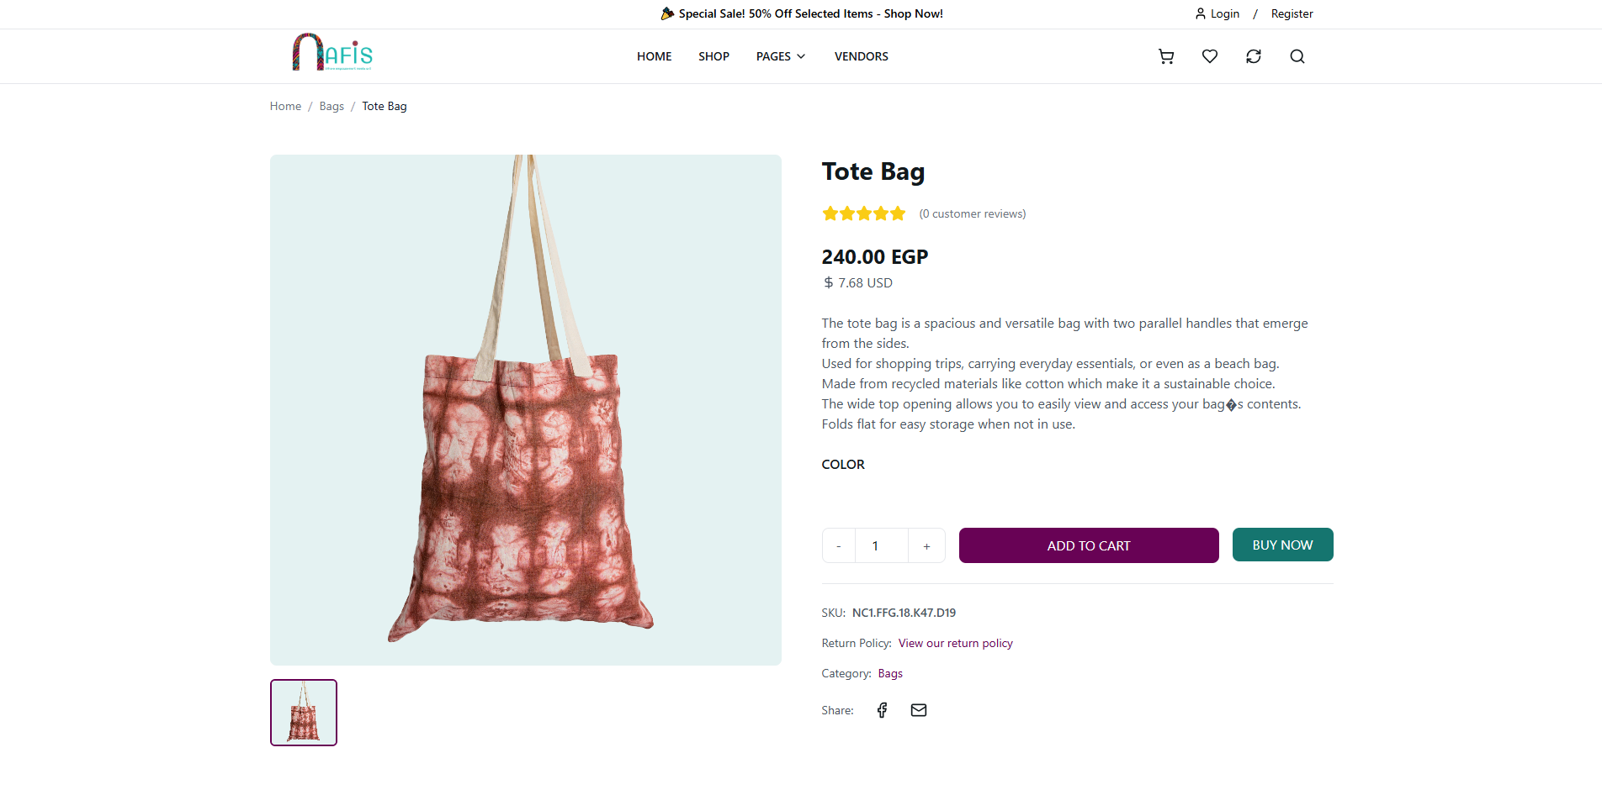Screen dimensions: 1602x795
Task: Open the Shop menu item
Action: [713, 56]
